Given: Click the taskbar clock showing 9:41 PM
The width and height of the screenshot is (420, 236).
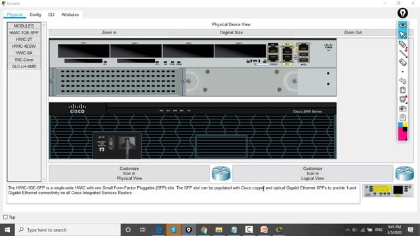Looking at the screenshot, I should tap(394, 230).
